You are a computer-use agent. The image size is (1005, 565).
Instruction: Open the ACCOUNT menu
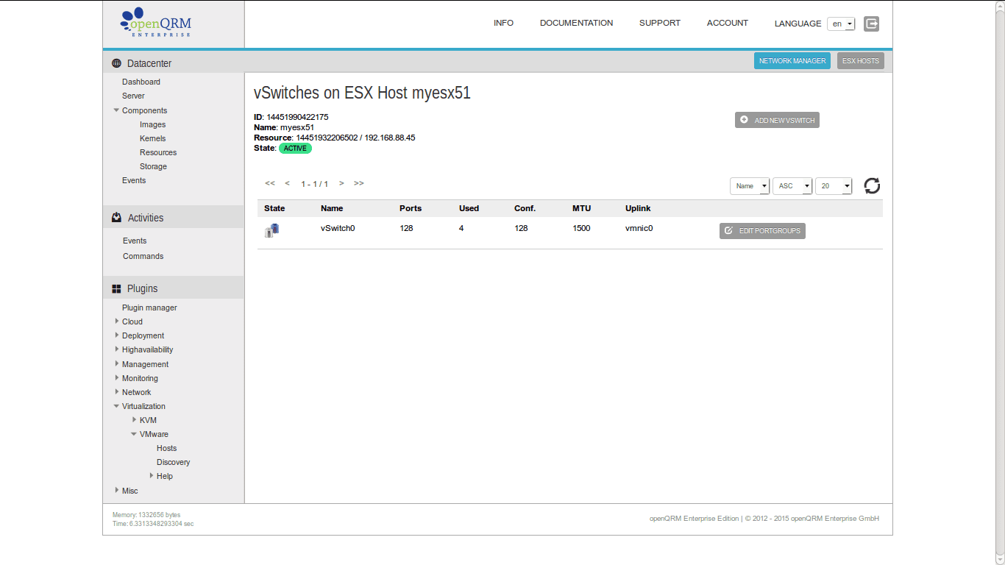pyautogui.click(x=728, y=23)
